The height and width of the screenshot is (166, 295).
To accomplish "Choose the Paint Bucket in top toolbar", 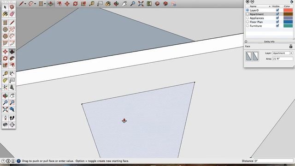I will pyautogui.click(x=108, y=4).
